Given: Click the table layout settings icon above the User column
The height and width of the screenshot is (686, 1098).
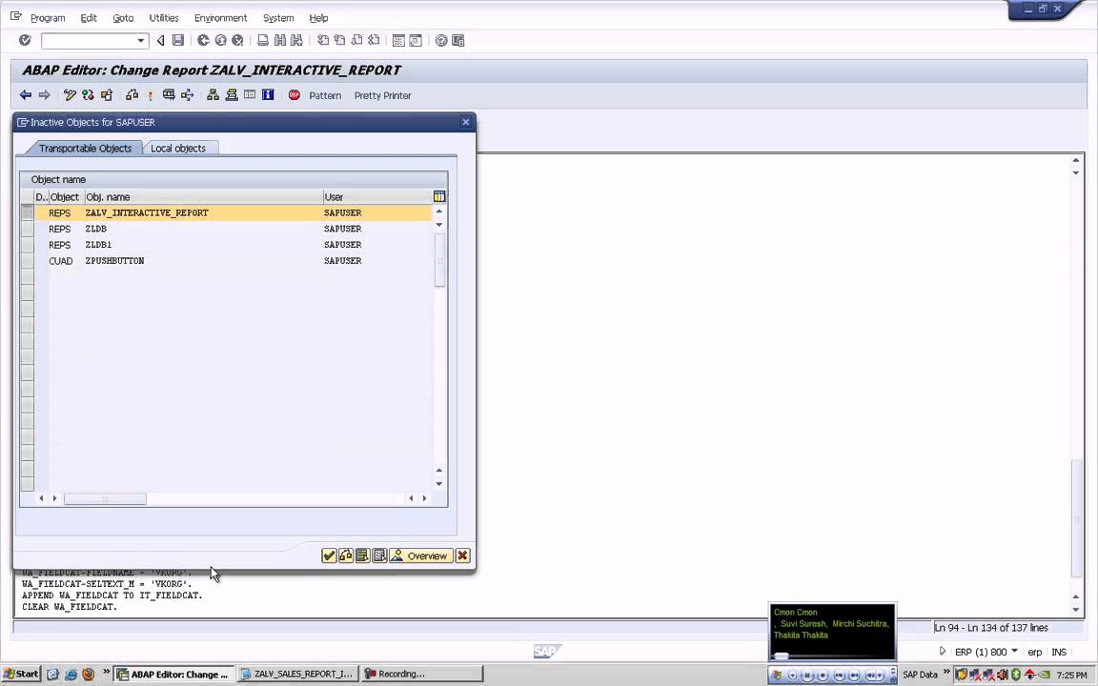Looking at the screenshot, I should click(439, 196).
